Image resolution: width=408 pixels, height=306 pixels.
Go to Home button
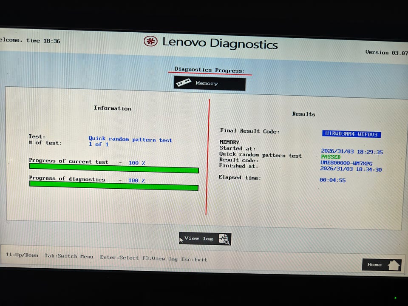(x=382, y=265)
